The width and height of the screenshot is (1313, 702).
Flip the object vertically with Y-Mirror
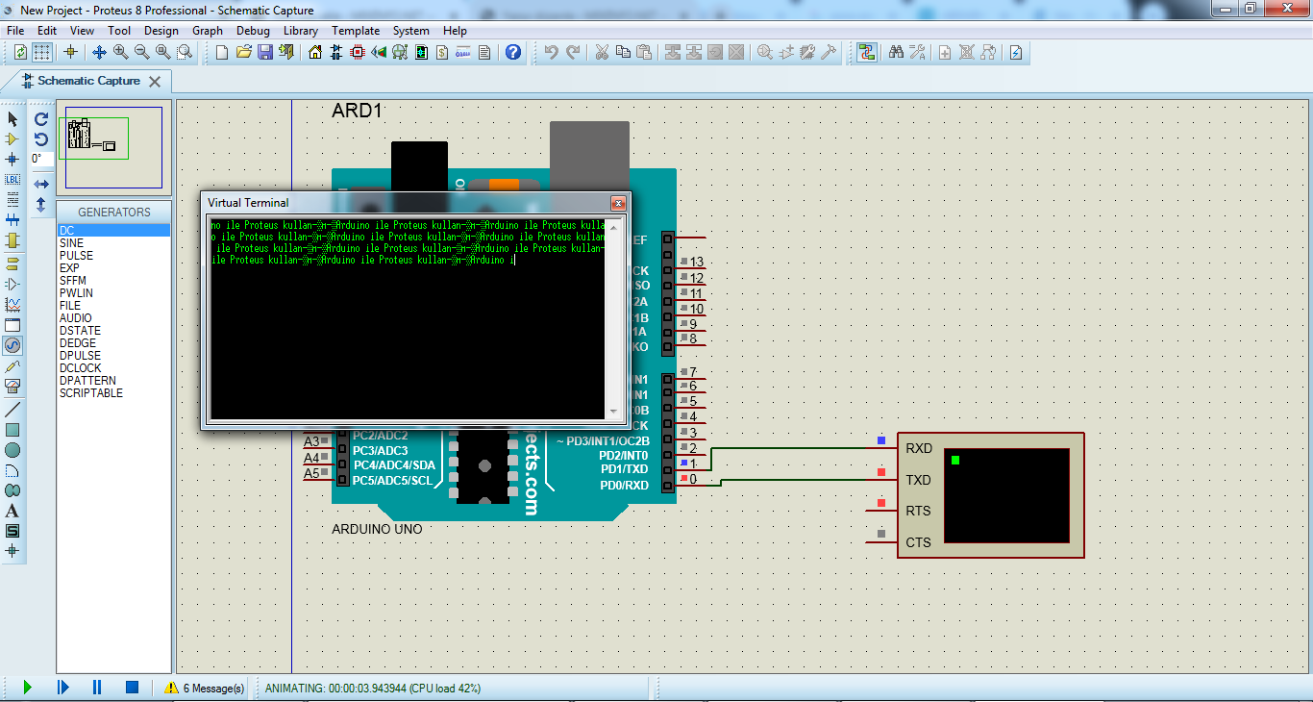pos(41,205)
